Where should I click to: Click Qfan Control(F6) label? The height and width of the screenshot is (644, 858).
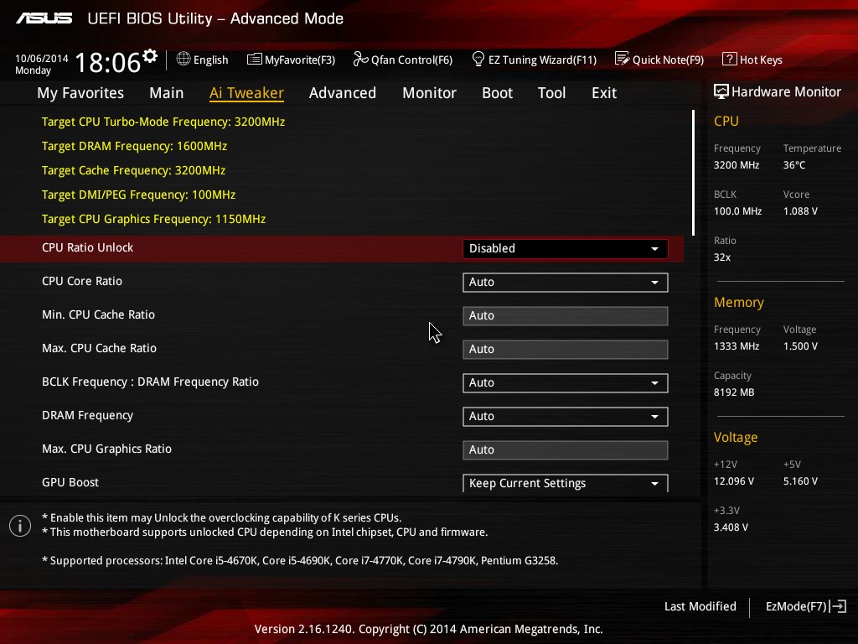click(412, 60)
